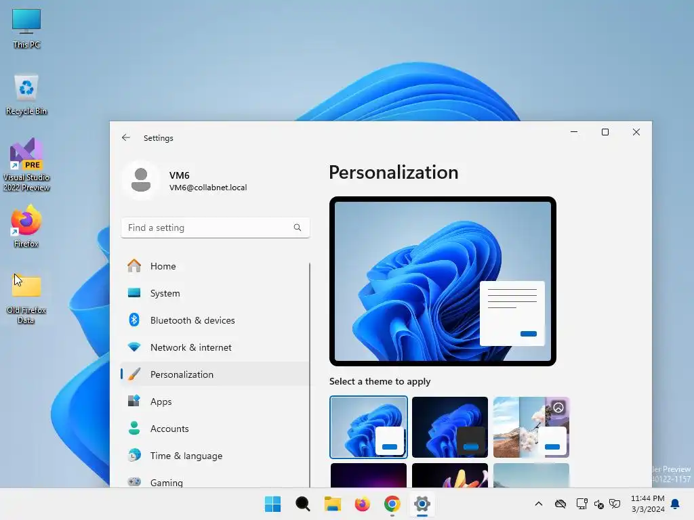Click the Time & language globe icon
Screen dimensions: 694x520
click(134, 455)
